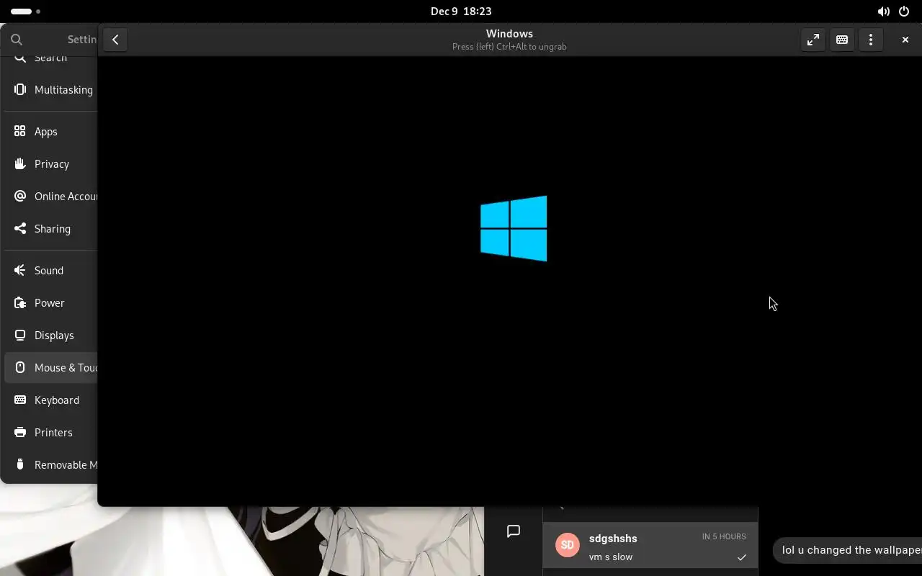Open Privacy settings panel
The height and width of the screenshot is (576, 922).
[x=50, y=164]
